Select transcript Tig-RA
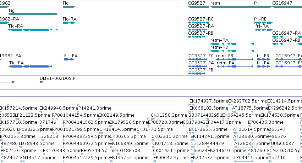The height and width of the screenshot is (163, 302). pos(33,30)
